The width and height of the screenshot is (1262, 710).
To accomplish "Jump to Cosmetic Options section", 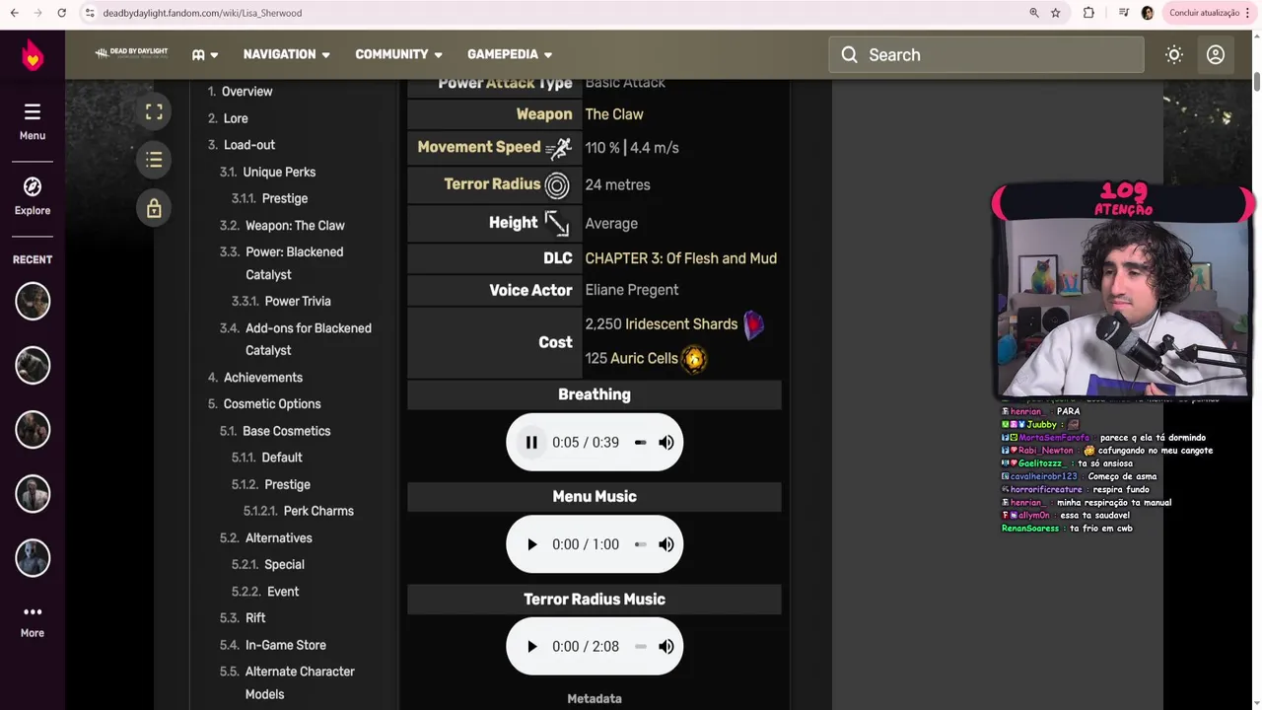I will click(x=272, y=404).
